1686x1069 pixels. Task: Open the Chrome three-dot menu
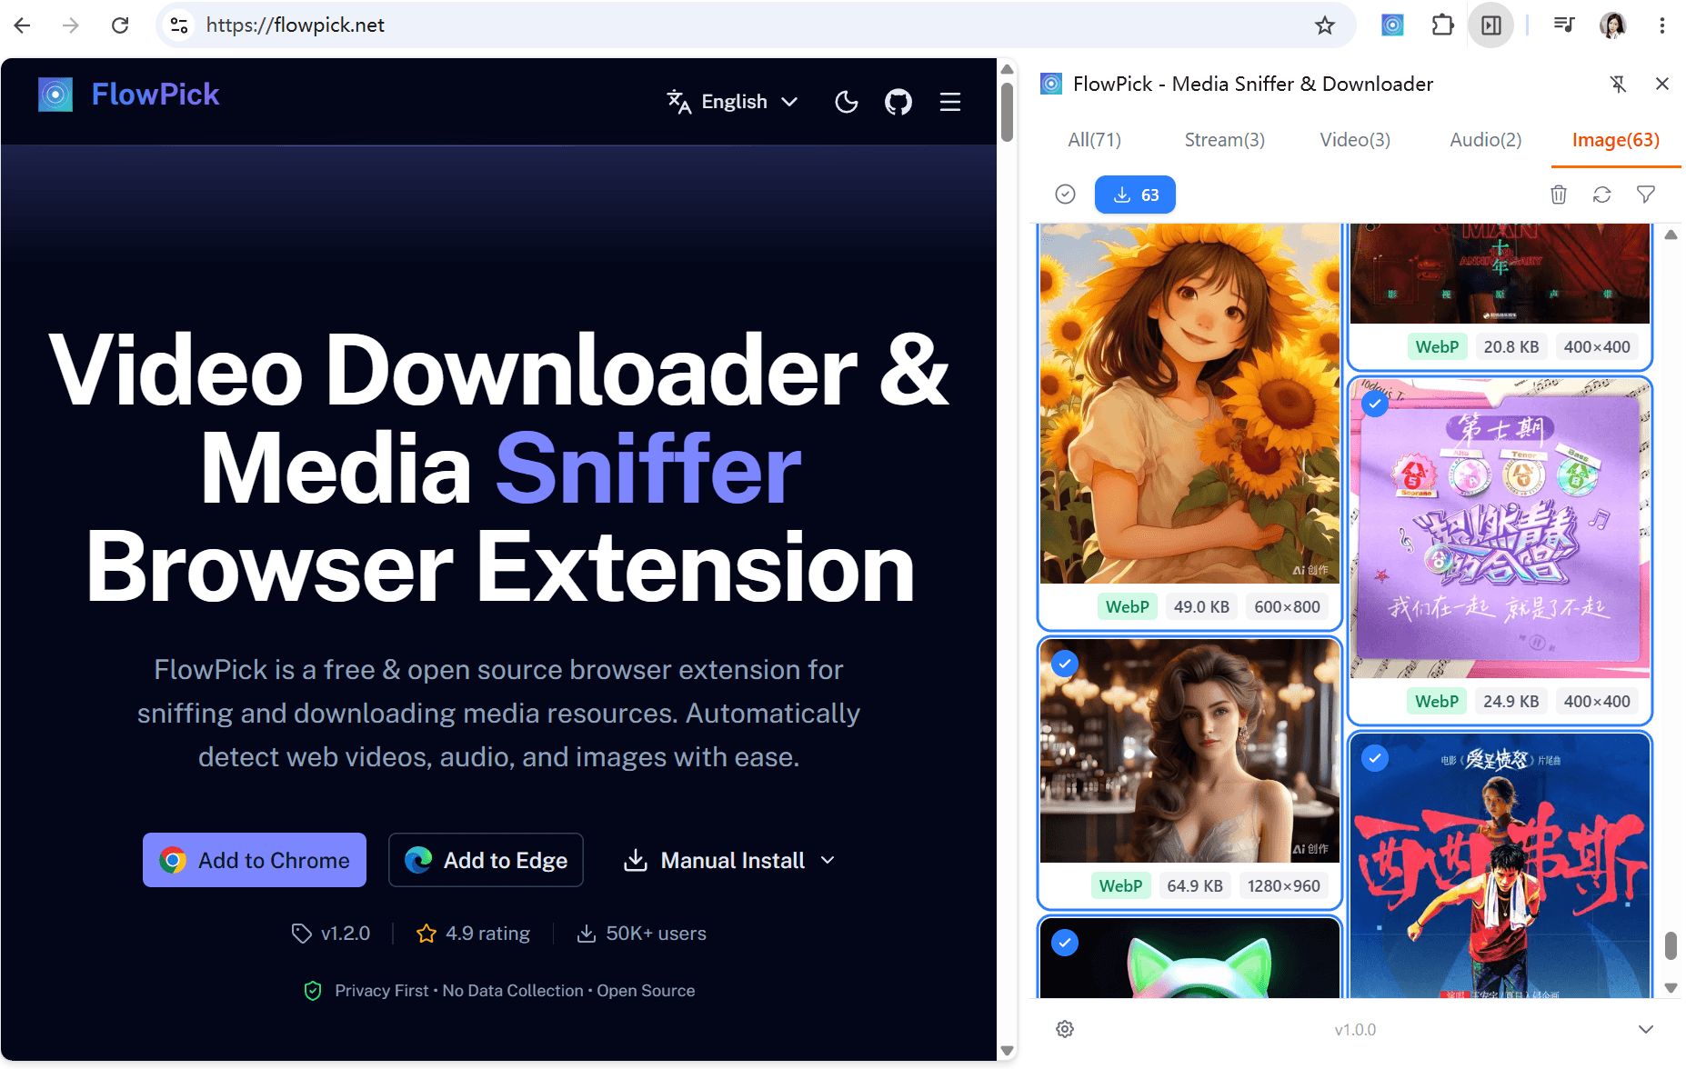1662,25
